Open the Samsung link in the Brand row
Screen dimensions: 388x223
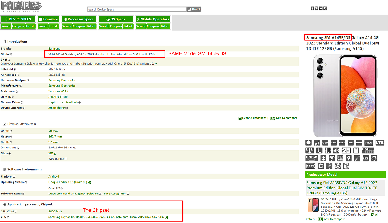(54, 49)
